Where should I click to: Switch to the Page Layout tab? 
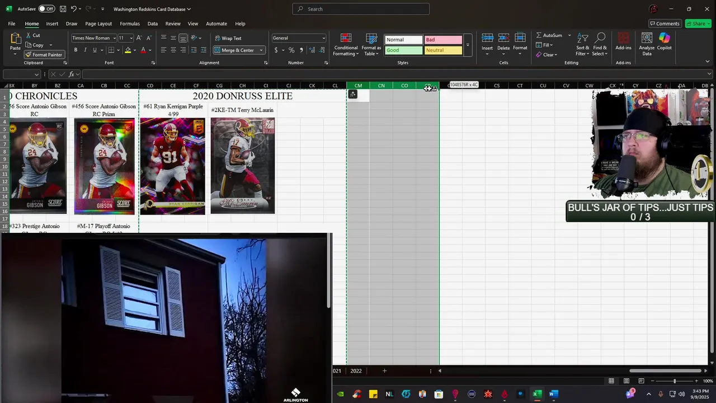(x=98, y=24)
